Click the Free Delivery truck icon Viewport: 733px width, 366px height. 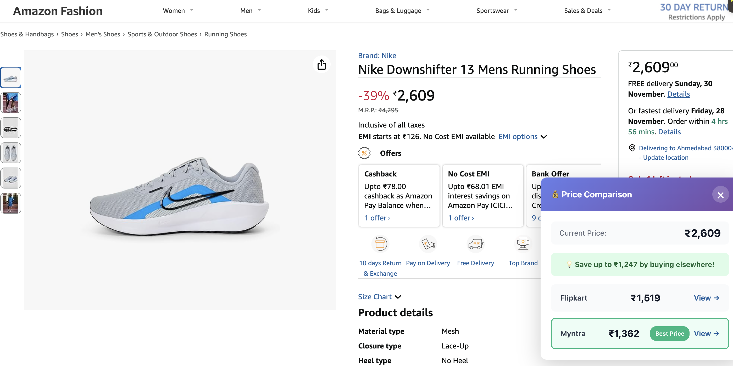475,244
